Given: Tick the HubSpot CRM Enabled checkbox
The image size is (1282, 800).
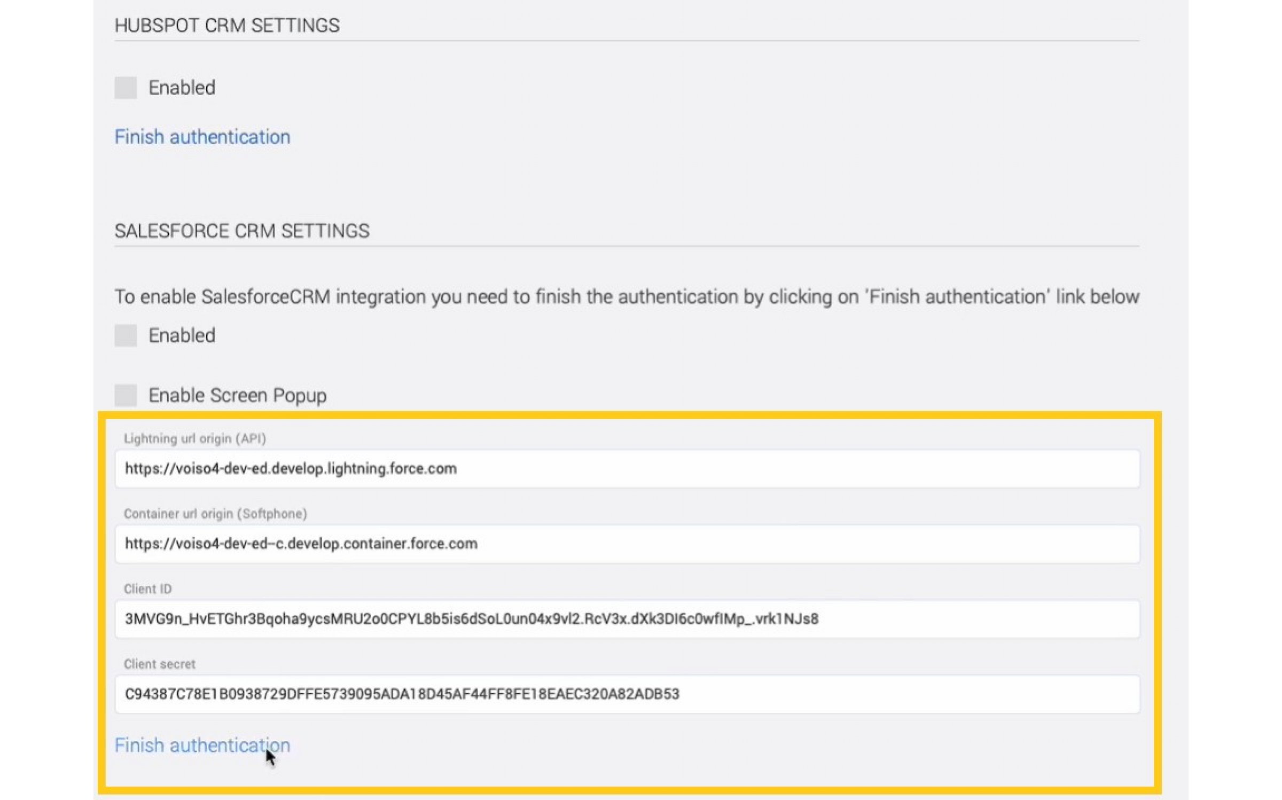Looking at the screenshot, I should (x=126, y=88).
